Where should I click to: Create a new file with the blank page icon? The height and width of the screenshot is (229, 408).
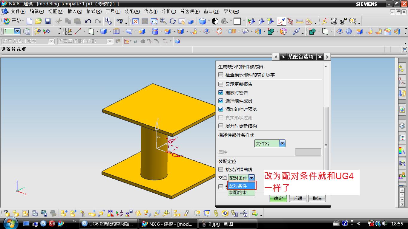29,21
